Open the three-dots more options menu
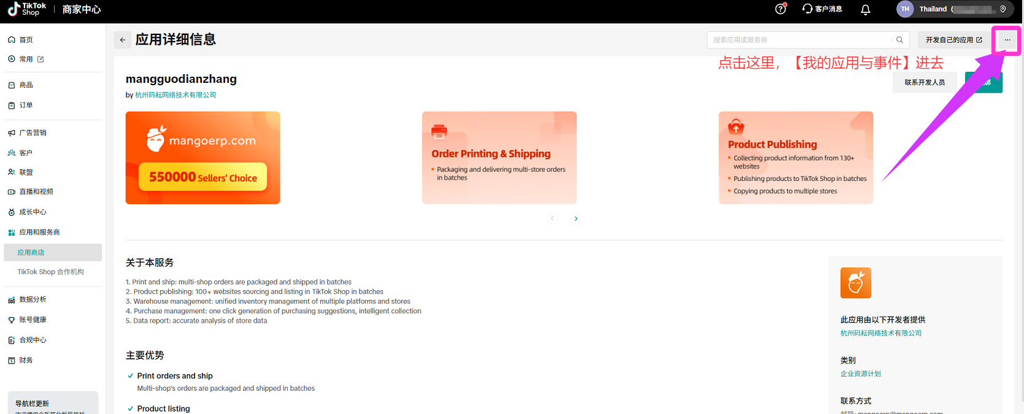The height and width of the screenshot is (414, 1024). 1007,40
